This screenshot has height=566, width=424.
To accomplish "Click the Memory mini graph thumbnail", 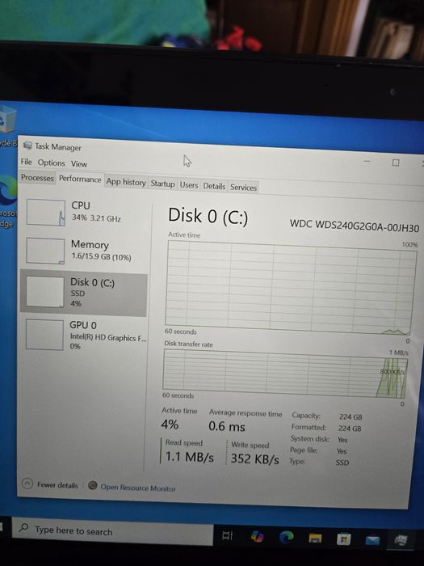I will [45, 251].
